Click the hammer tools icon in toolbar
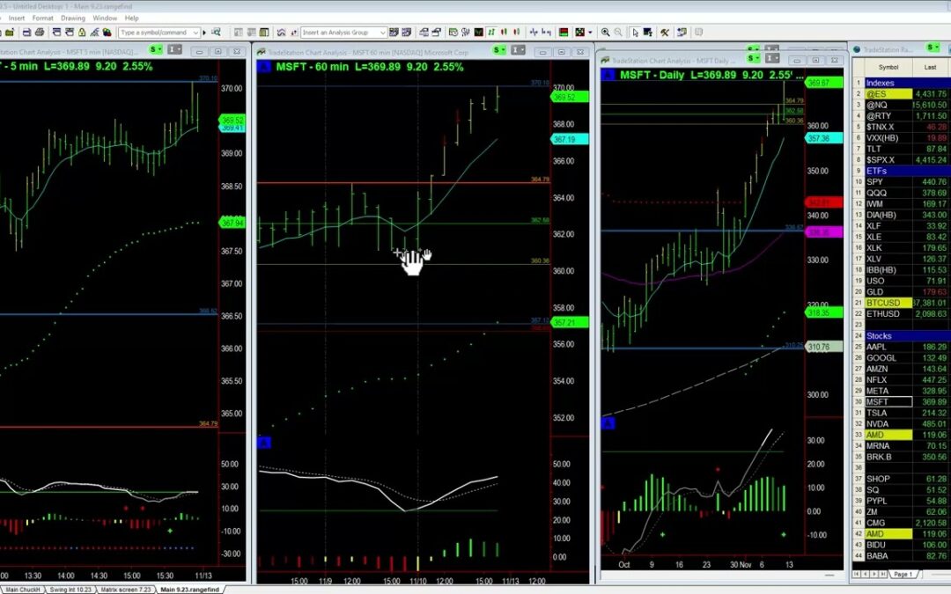The width and height of the screenshot is (951, 594). click(664, 33)
